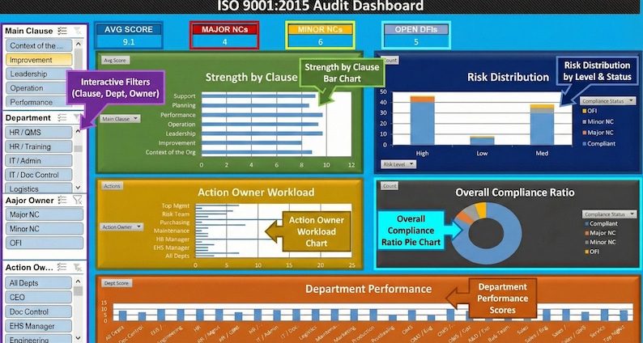Filter by IT / Admin department

(39, 161)
